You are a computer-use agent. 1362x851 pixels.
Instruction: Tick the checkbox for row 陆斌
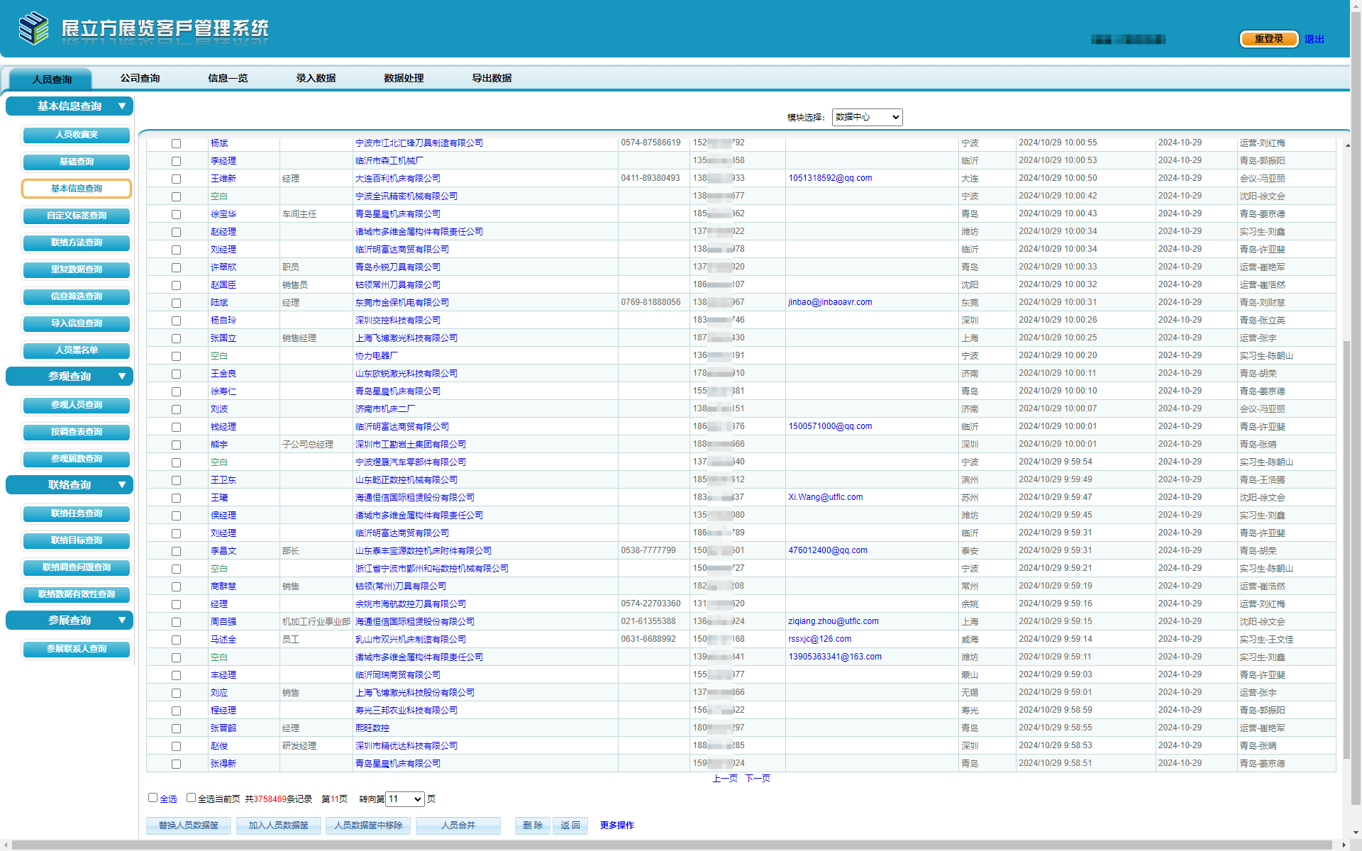(x=176, y=303)
